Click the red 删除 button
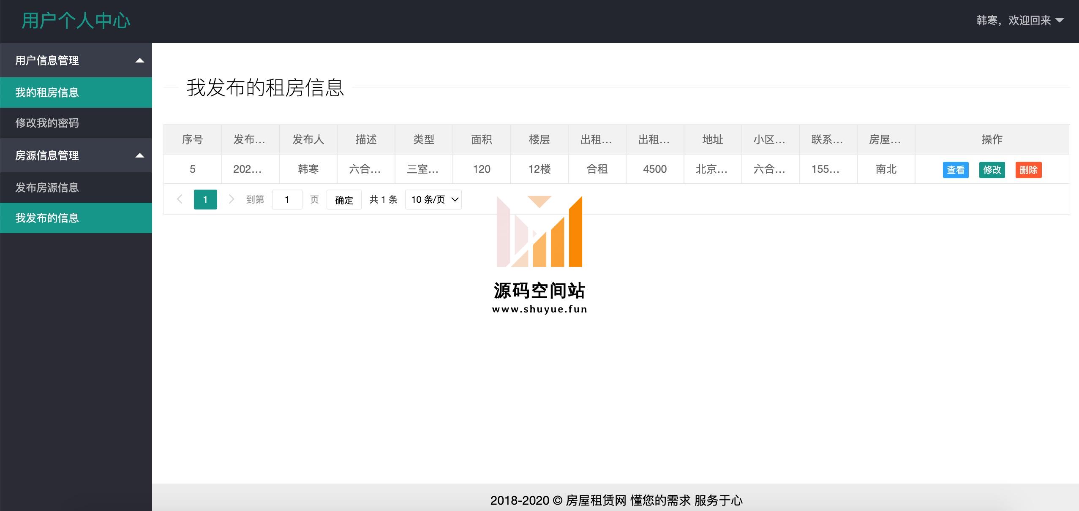Viewport: 1079px width, 511px height. 1028,170
